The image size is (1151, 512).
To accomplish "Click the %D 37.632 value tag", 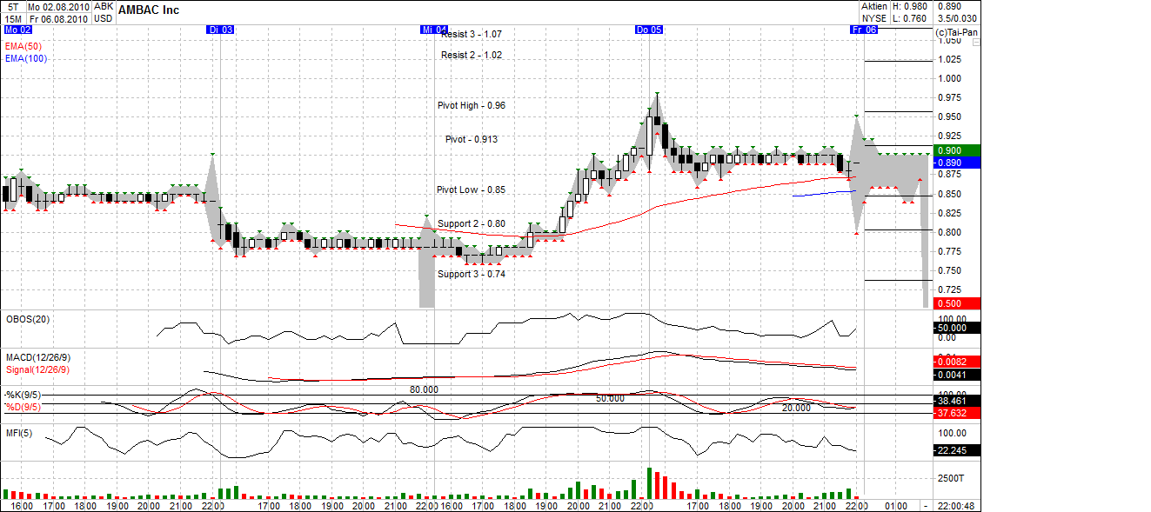I will coord(956,414).
